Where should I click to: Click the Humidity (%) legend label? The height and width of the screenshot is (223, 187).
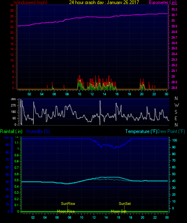pyautogui.click(x=38, y=131)
